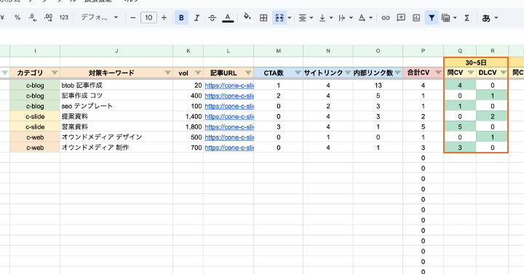Select vol cell with value 1,400
524x274 pixels.
point(188,116)
